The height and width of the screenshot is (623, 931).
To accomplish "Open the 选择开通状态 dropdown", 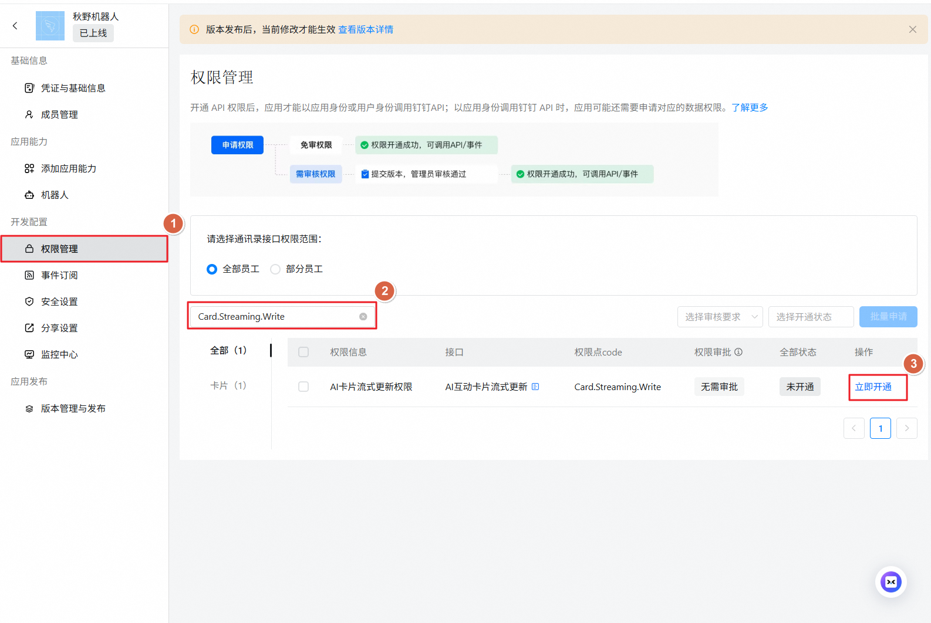I will coord(811,317).
